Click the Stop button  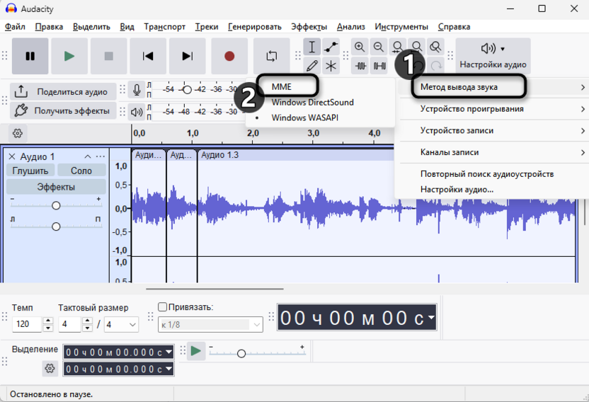[x=108, y=57]
